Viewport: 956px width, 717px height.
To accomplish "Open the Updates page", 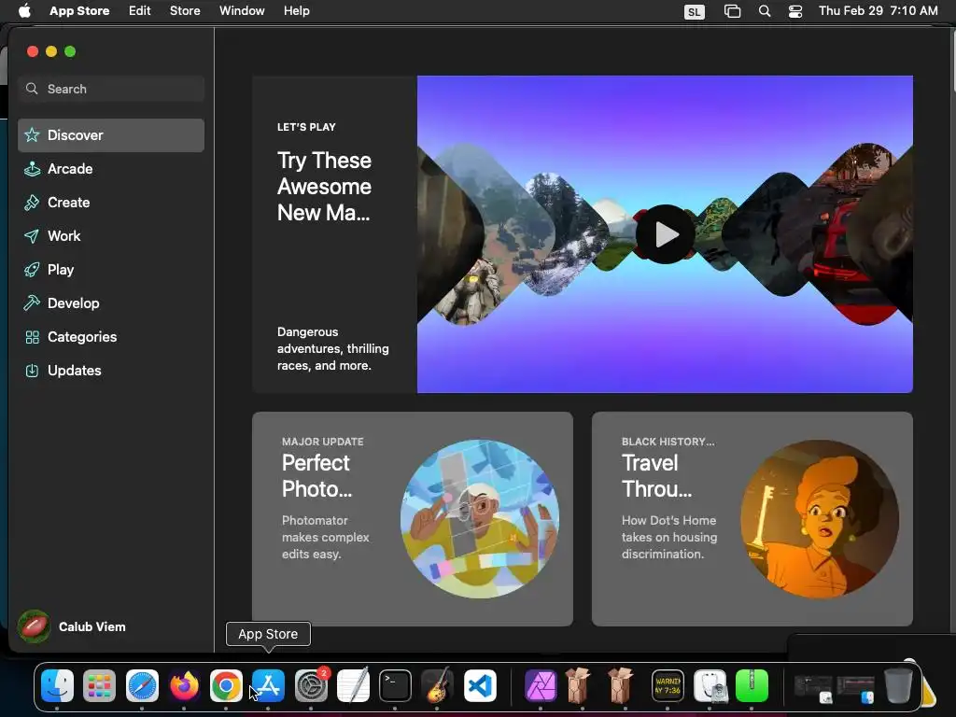I will point(111,371).
